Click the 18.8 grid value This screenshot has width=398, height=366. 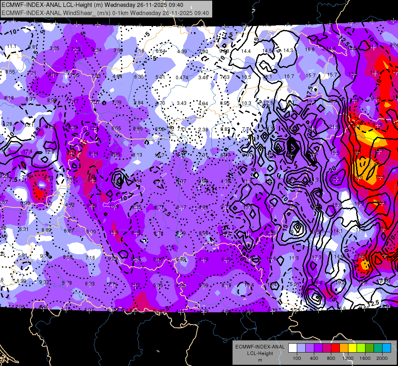point(337,205)
